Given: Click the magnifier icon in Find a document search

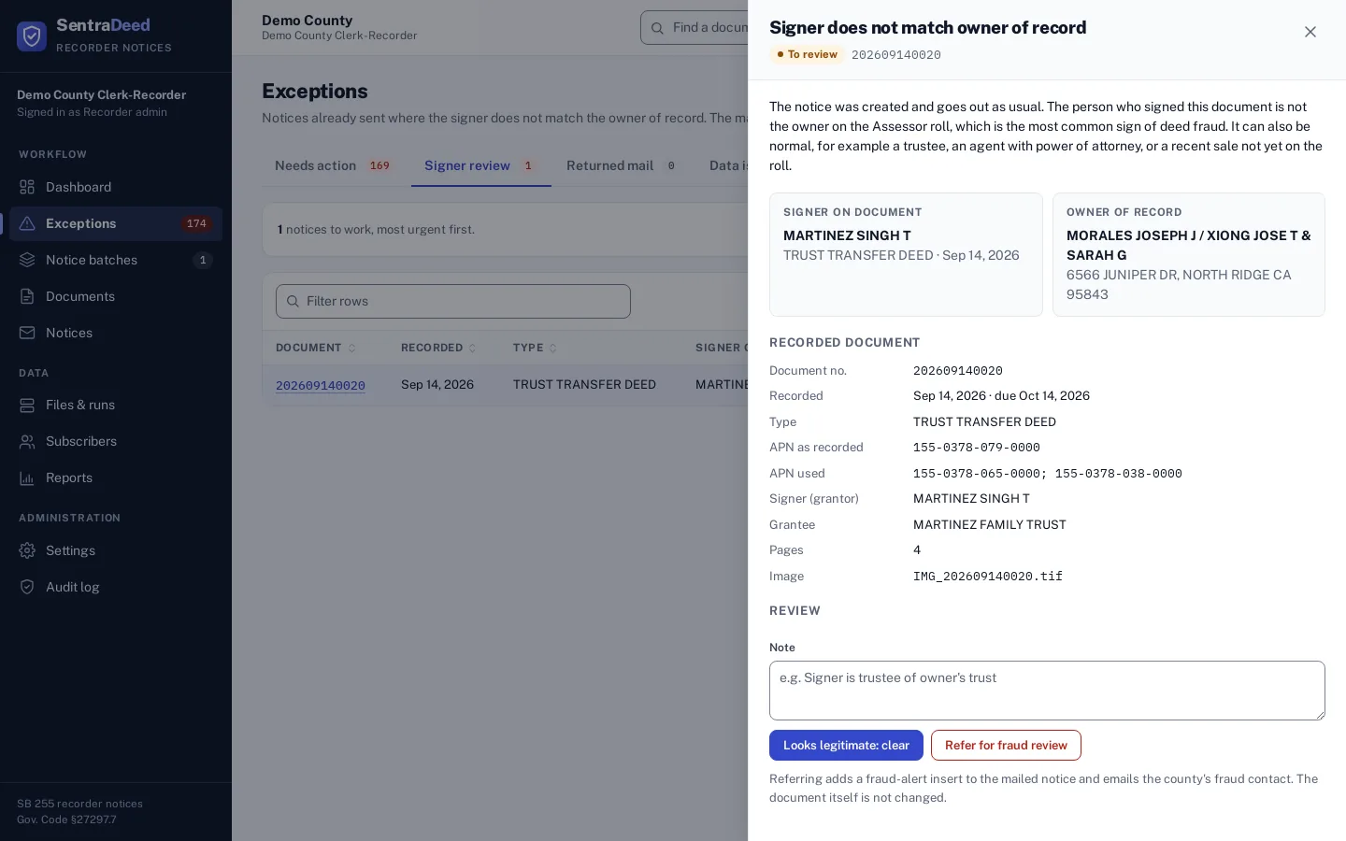Looking at the screenshot, I should coord(657,28).
